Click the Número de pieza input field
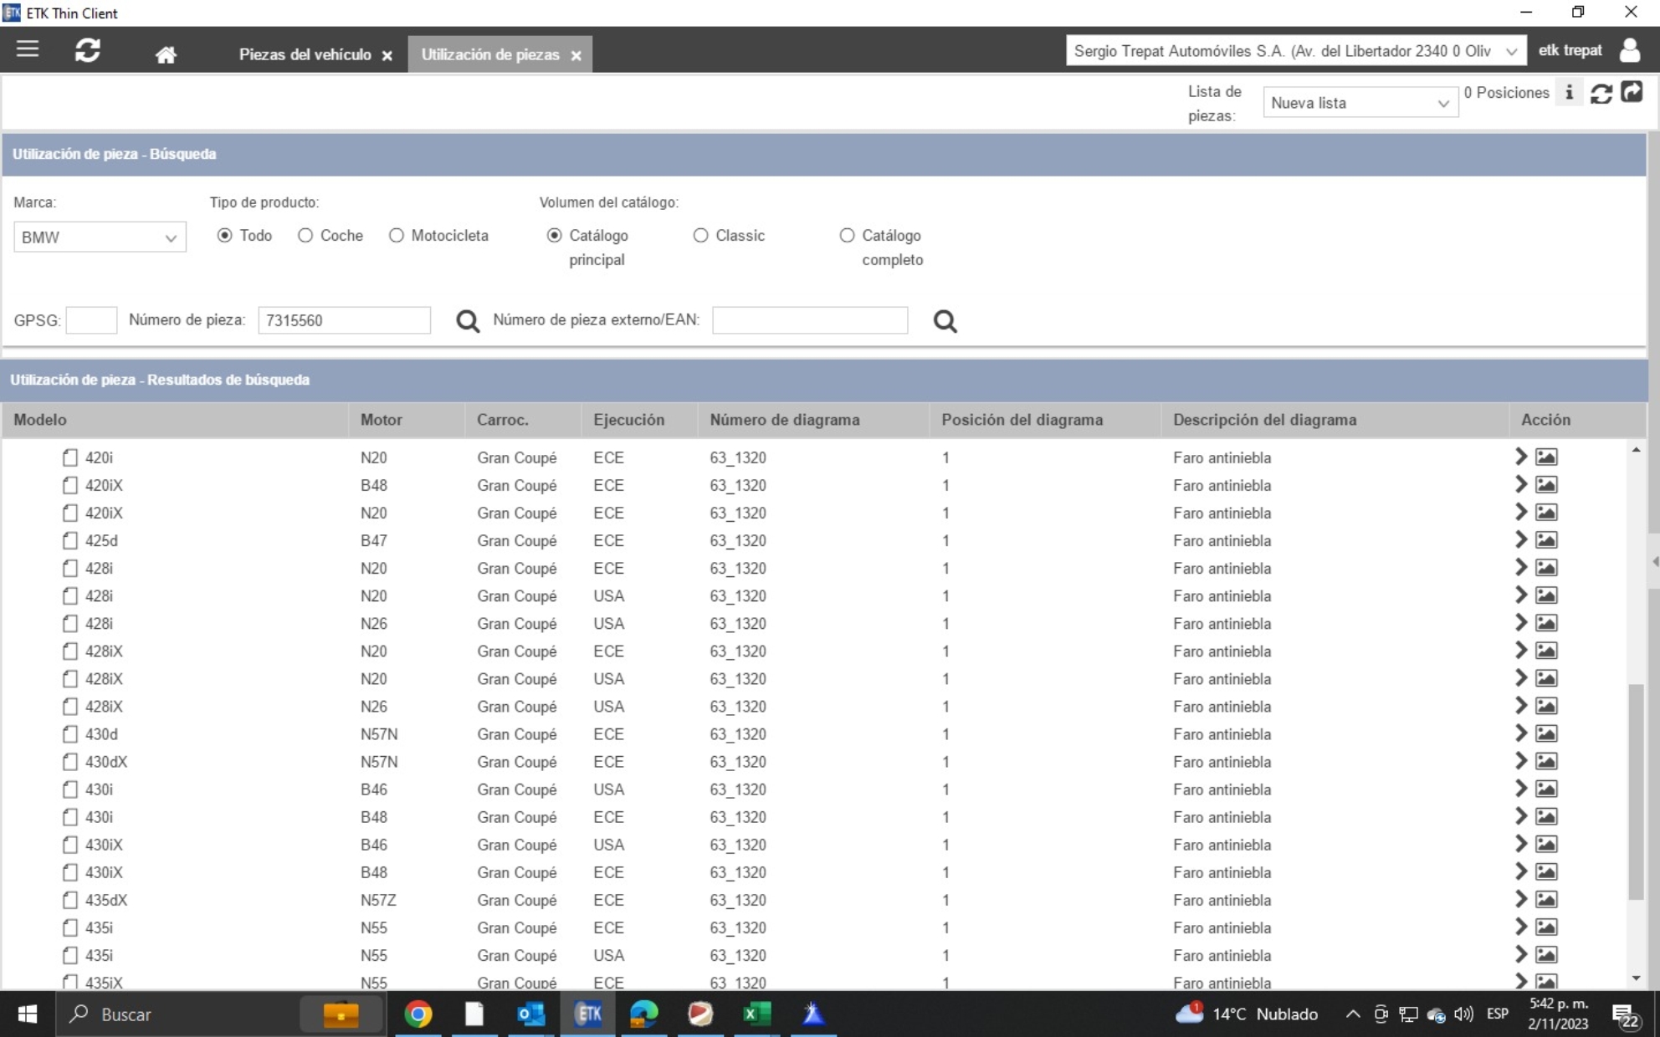The height and width of the screenshot is (1037, 1660). (x=344, y=320)
